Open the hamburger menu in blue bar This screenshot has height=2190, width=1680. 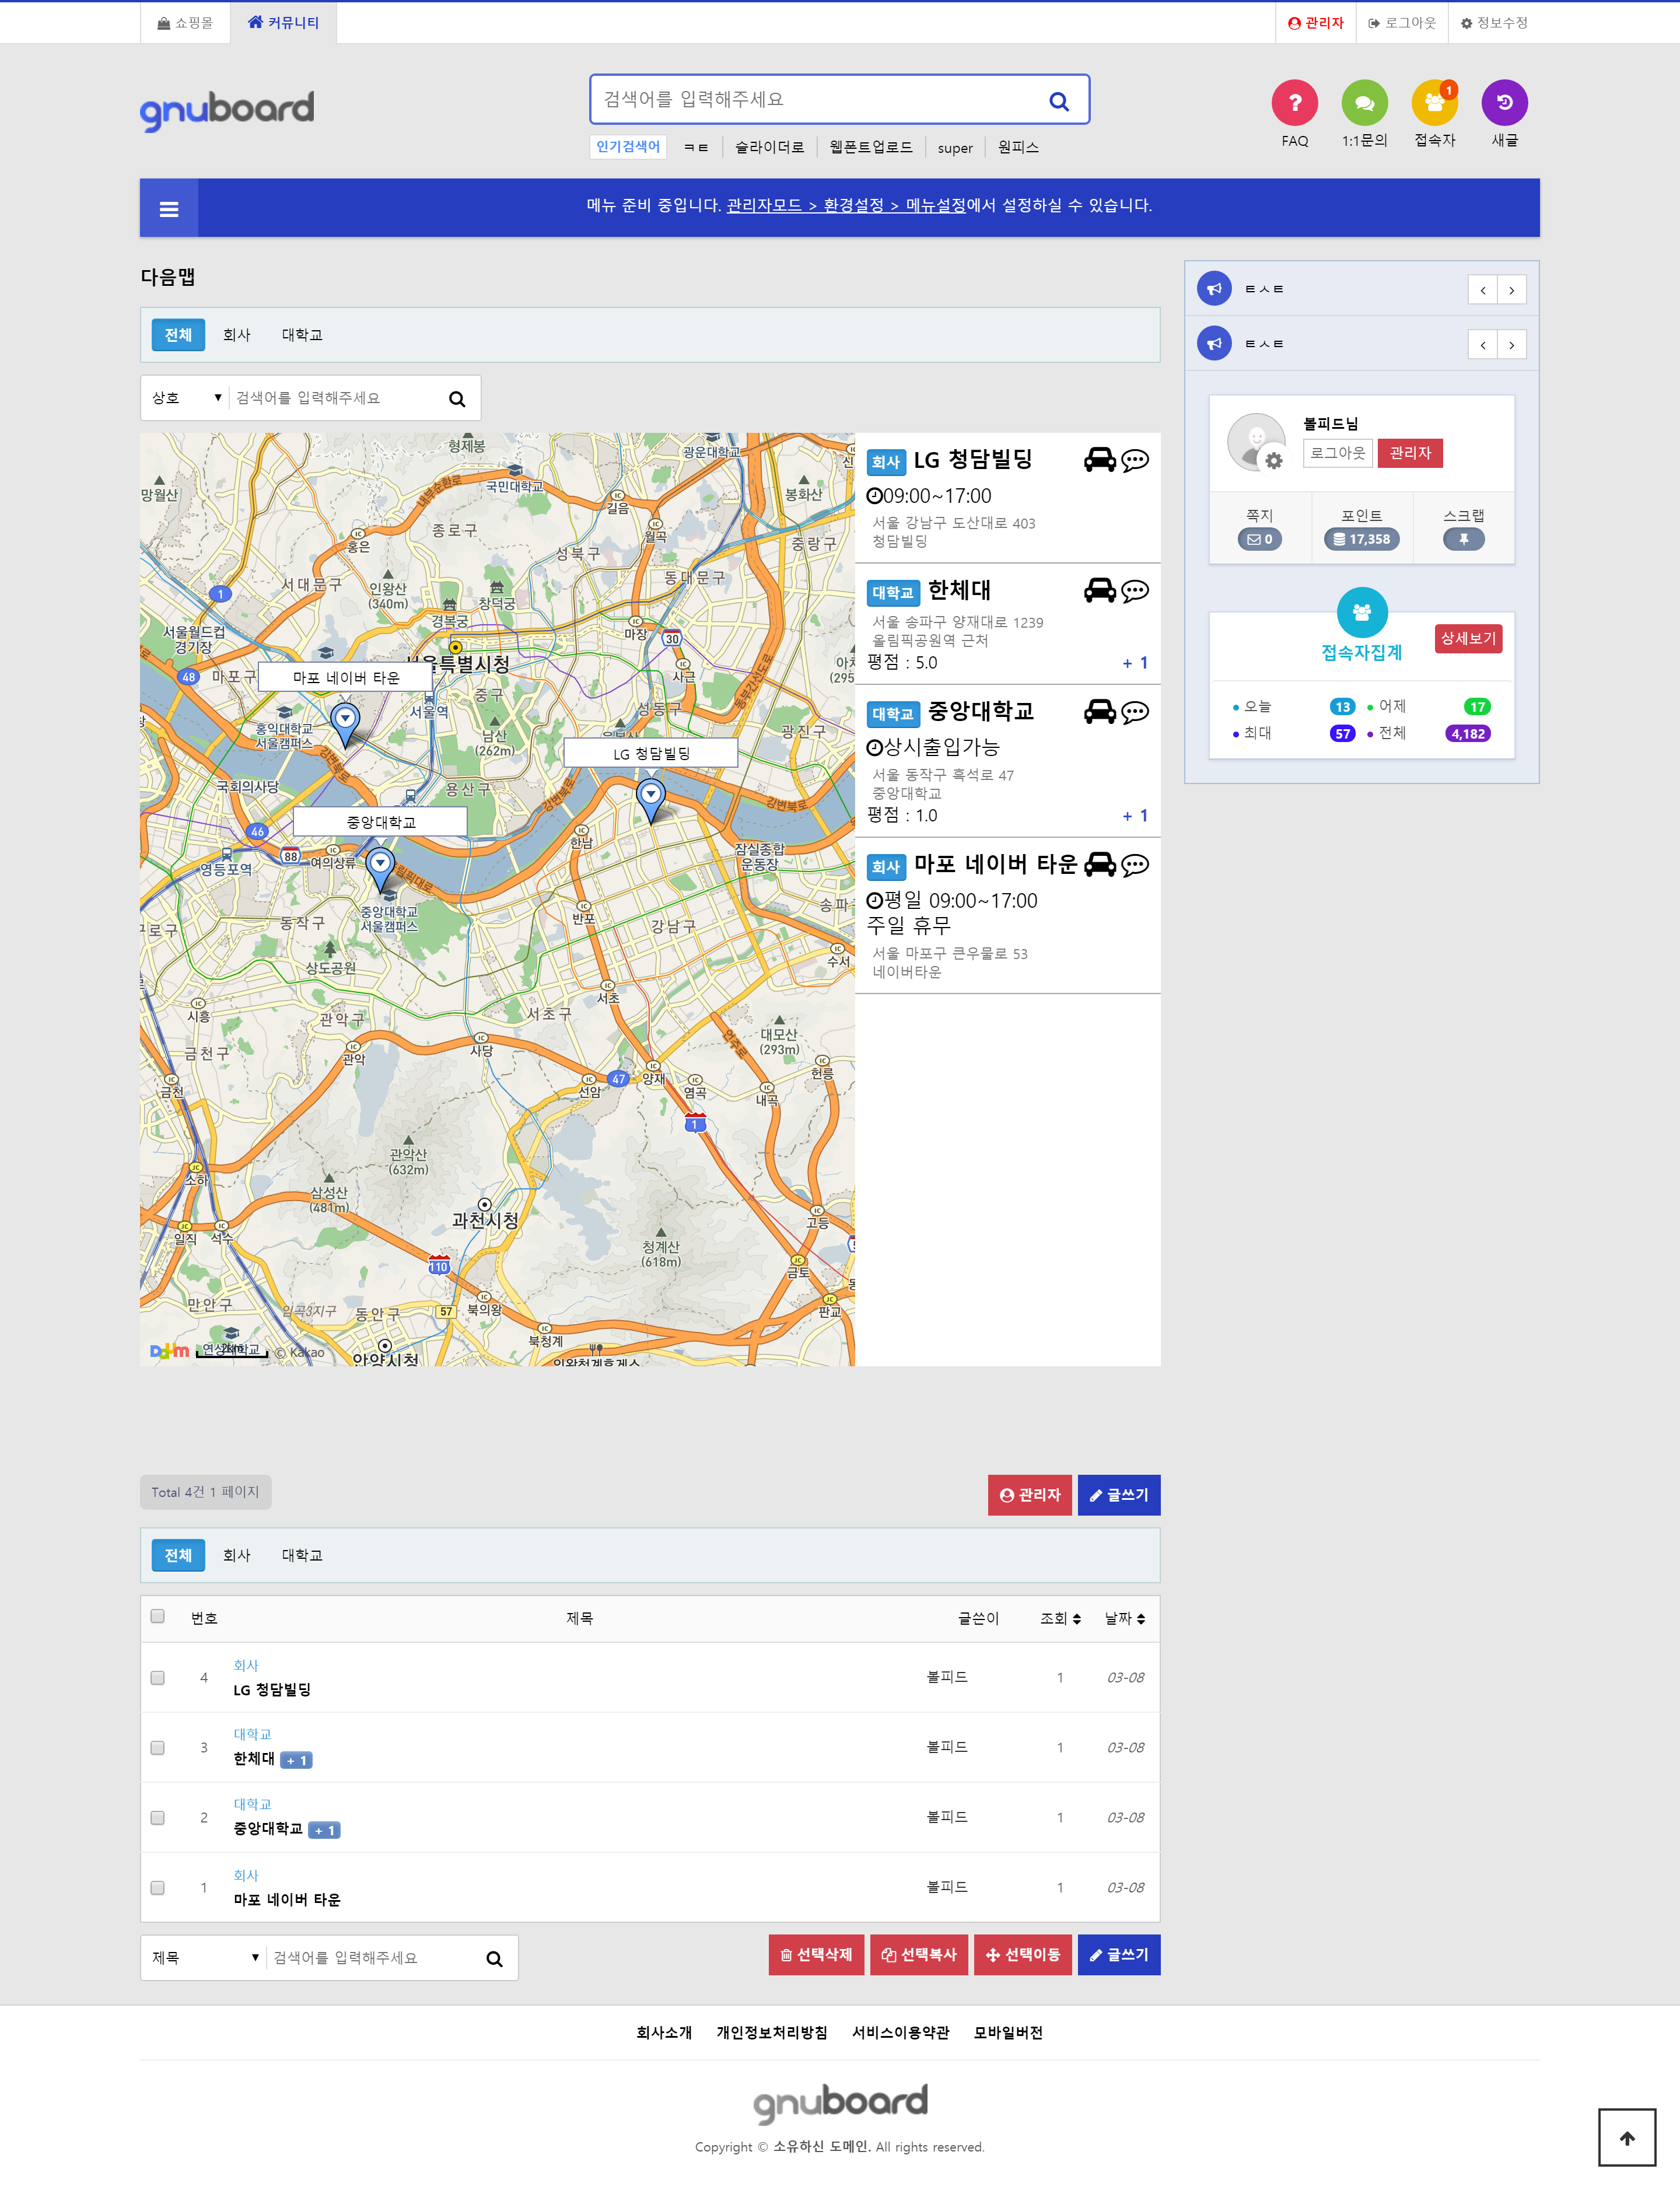coord(169,209)
